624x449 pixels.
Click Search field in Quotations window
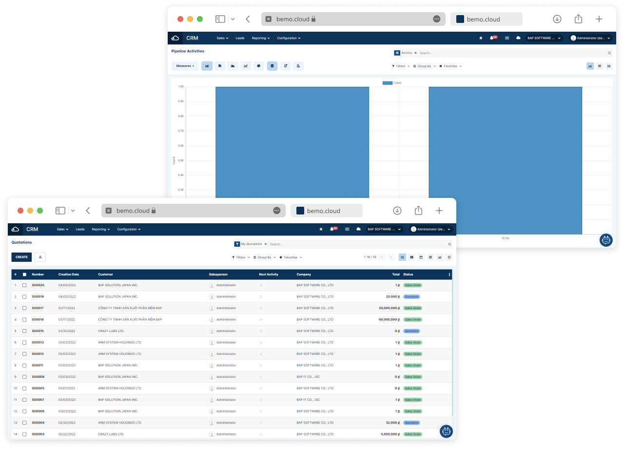[x=357, y=244]
